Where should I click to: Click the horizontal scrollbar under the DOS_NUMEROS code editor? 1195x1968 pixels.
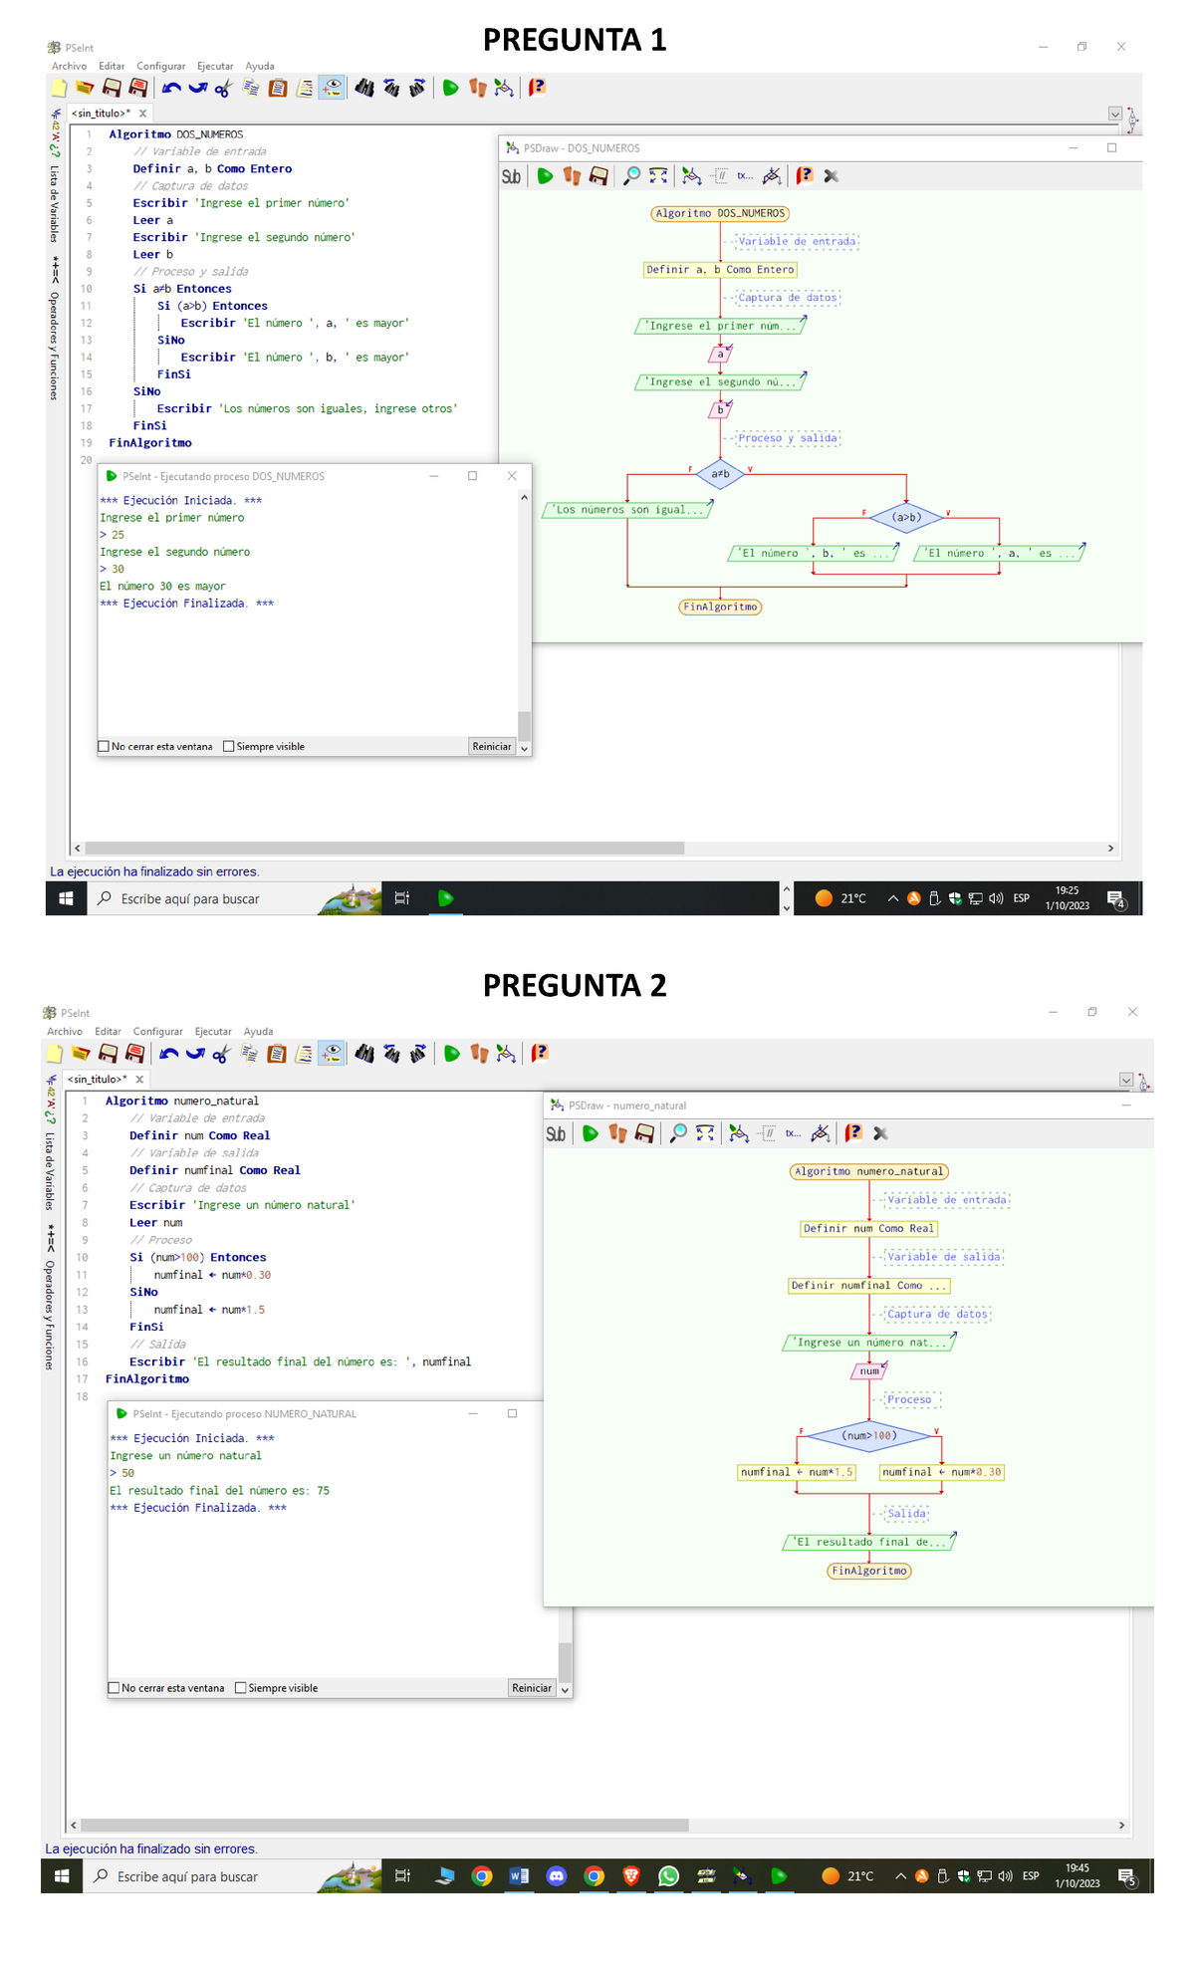click(x=384, y=849)
